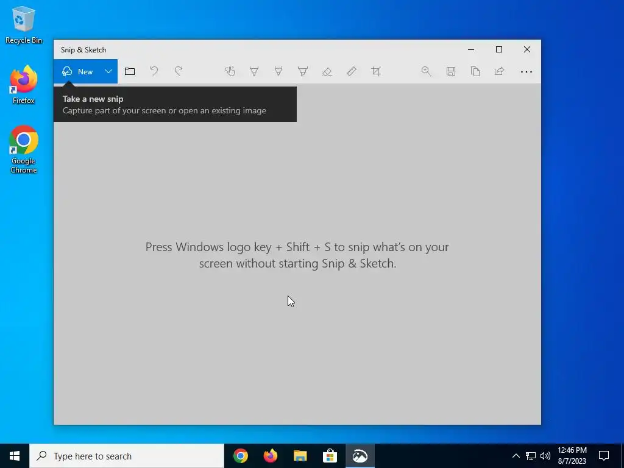The image size is (624, 468).
Task: Expand the New snip delay dropdown arrow
Action: coord(108,72)
